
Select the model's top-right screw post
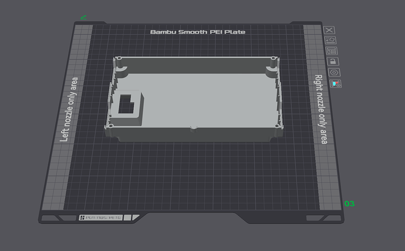(273, 59)
